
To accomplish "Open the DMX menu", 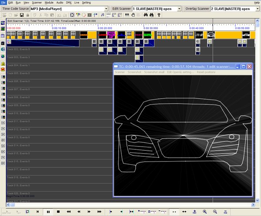I will 69,3.
